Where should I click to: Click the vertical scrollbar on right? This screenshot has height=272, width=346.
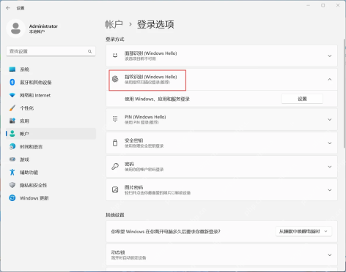click(344, 93)
